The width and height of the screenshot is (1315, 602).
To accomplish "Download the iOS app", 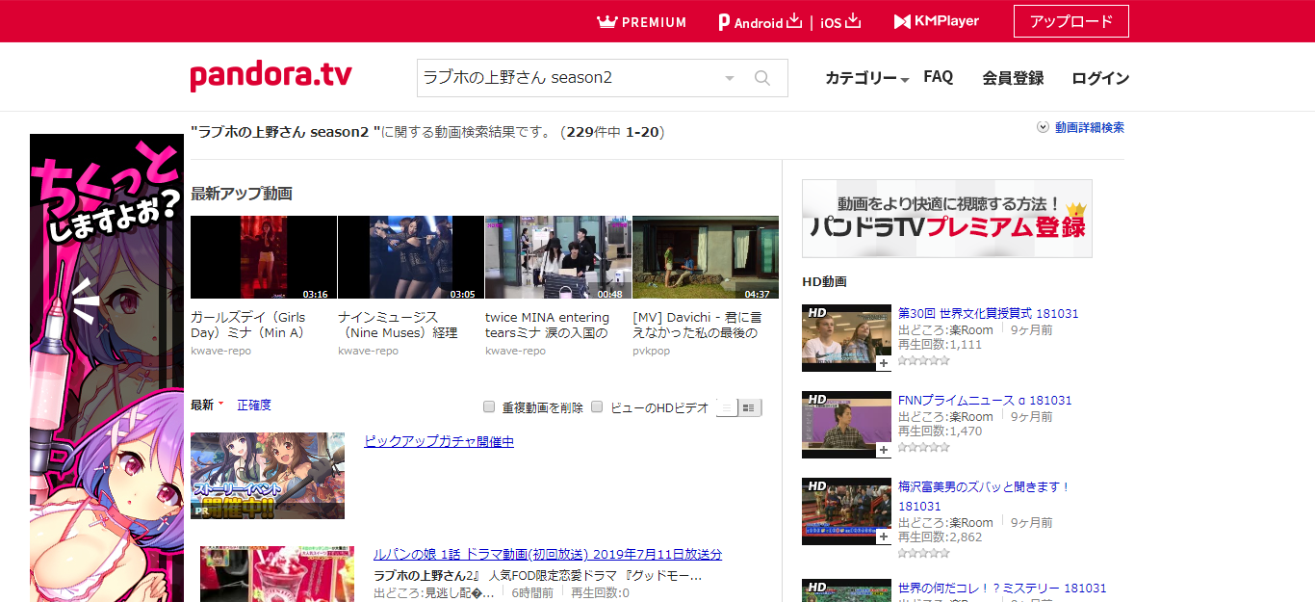I will 840,21.
